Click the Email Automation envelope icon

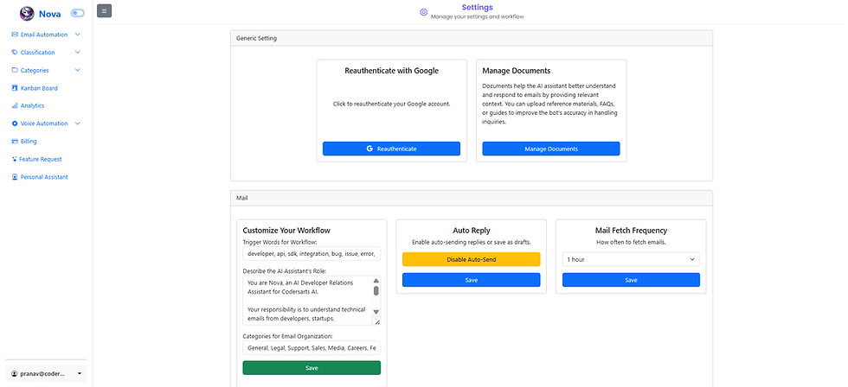tap(15, 35)
